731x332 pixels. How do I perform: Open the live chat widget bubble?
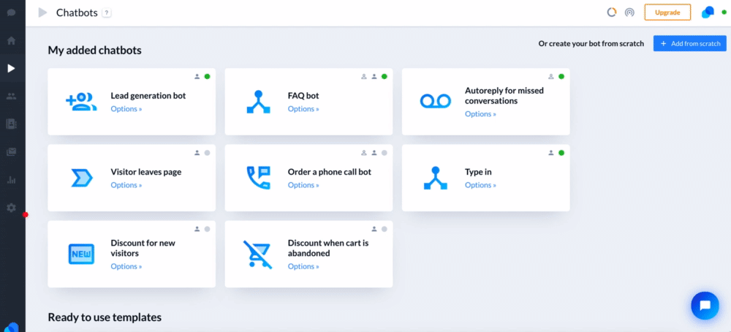click(x=705, y=306)
